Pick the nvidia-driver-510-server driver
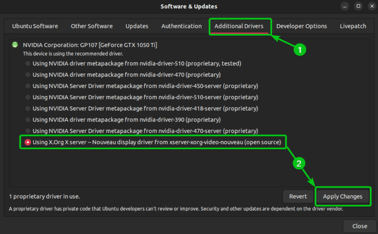378x234 pixels. pyautogui.click(x=28, y=97)
